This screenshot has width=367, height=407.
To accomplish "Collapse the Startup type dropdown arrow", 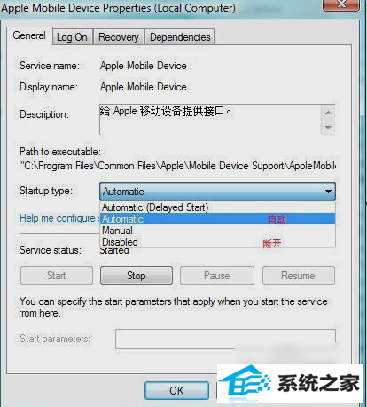I will pos(328,192).
